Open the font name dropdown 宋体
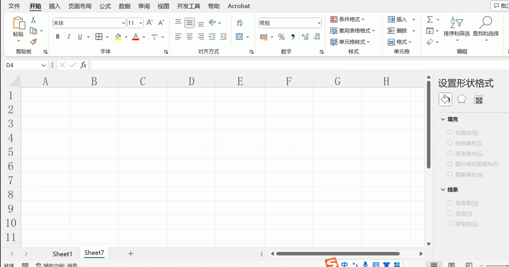 click(x=123, y=23)
